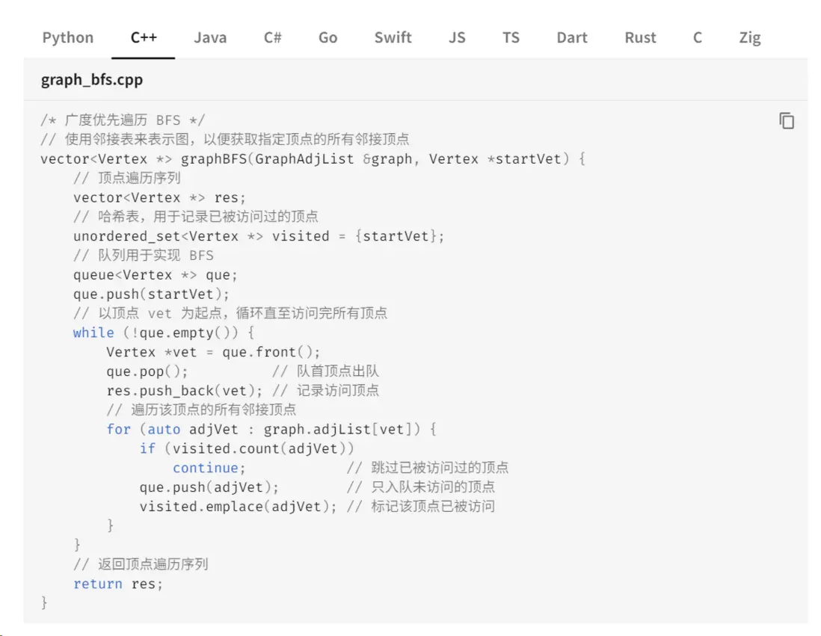The image size is (821, 636).
Task: Click the currently active C++ tab
Action: (143, 37)
